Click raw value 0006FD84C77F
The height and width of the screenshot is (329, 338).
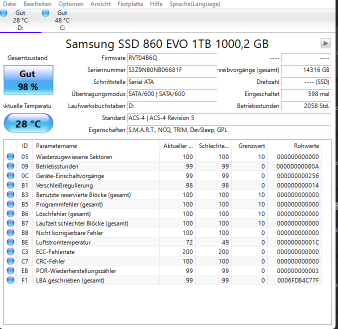pyautogui.click(x=298, y=280)
